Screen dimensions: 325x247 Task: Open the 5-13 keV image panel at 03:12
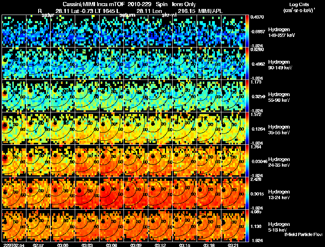coord(160,226)
